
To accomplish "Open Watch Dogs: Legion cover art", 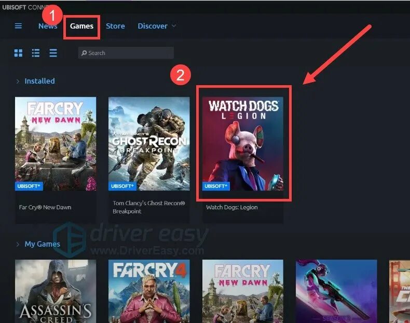I will click(243, 144).
